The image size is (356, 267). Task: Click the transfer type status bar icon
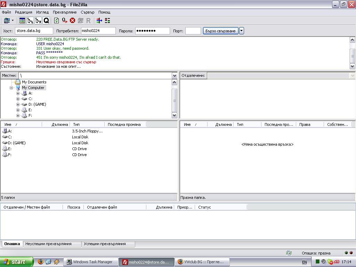click(x=289, y=253)
